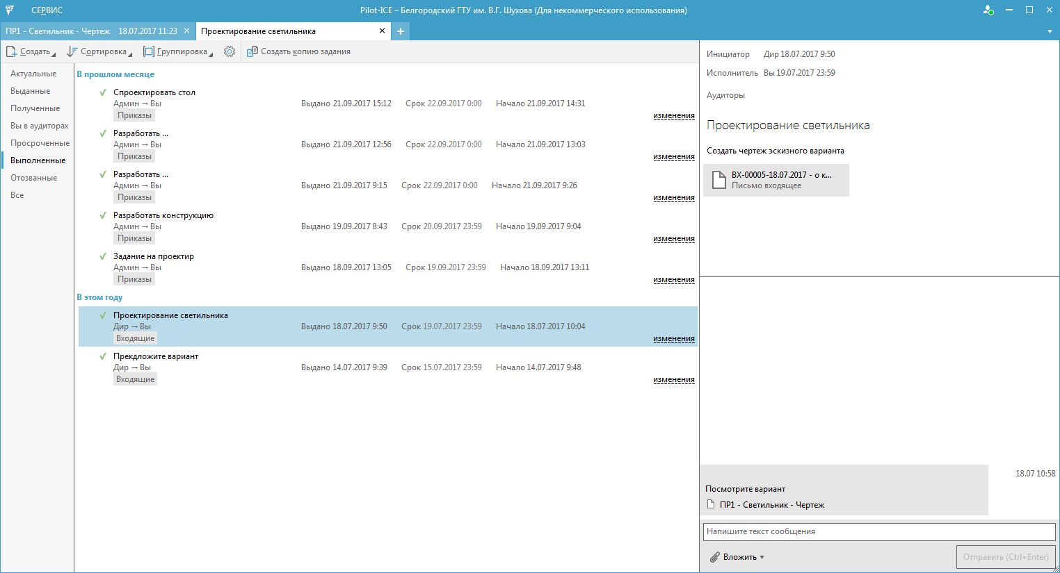
Task: Show Актуальные tasks
Action: (x=33, y=74)
